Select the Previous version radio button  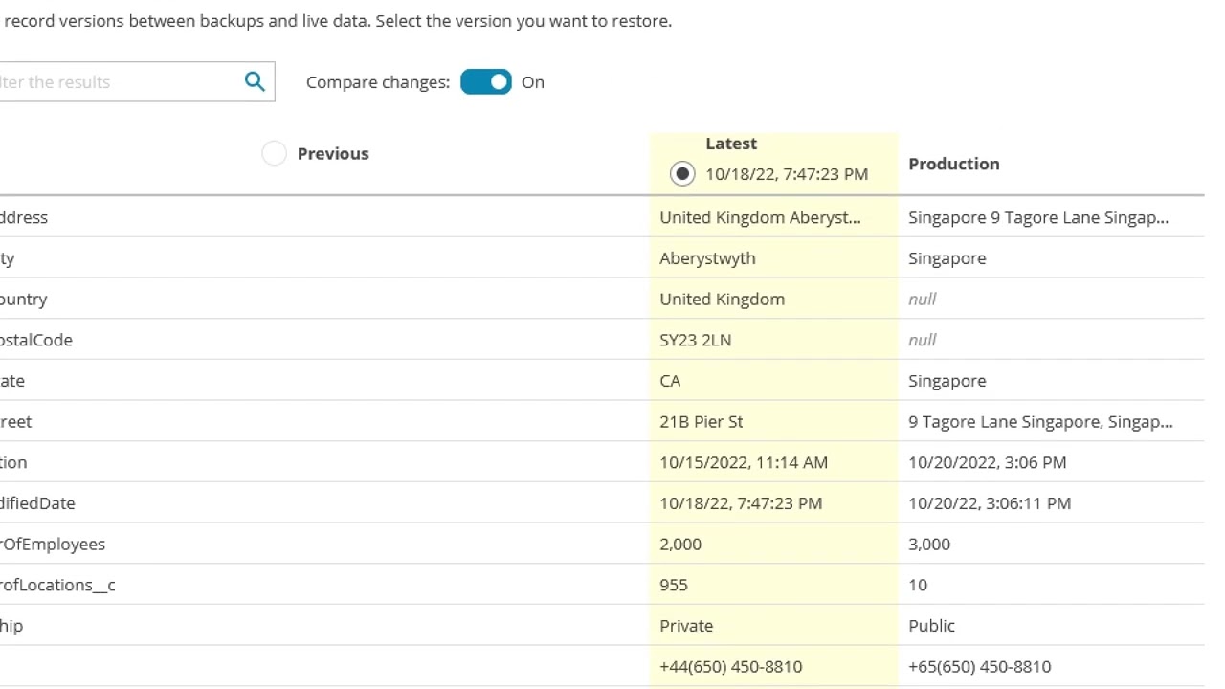coord(274,154)
